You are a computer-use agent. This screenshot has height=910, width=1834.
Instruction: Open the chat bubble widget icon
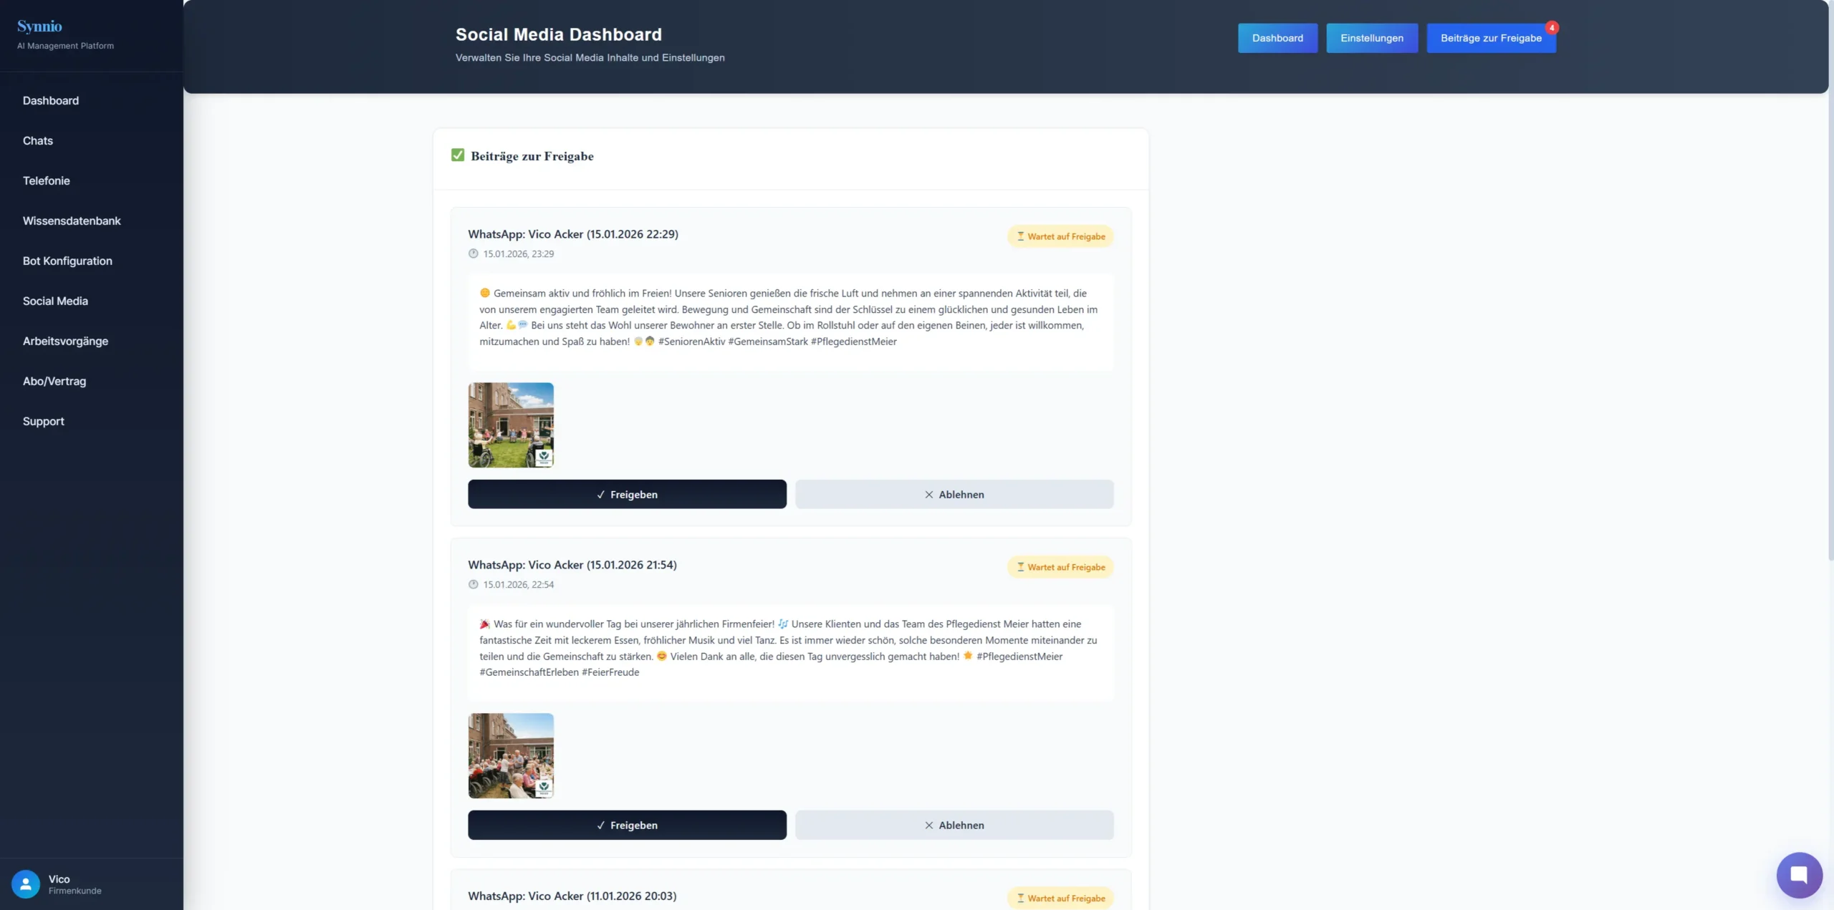[x=1799, y=874]
